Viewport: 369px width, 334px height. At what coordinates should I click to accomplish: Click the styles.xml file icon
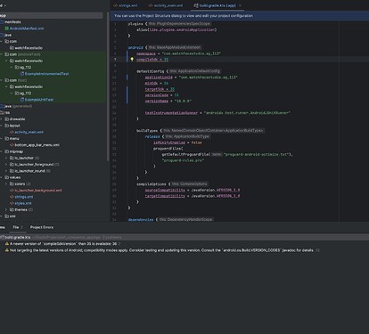click(x=12, y=203)
